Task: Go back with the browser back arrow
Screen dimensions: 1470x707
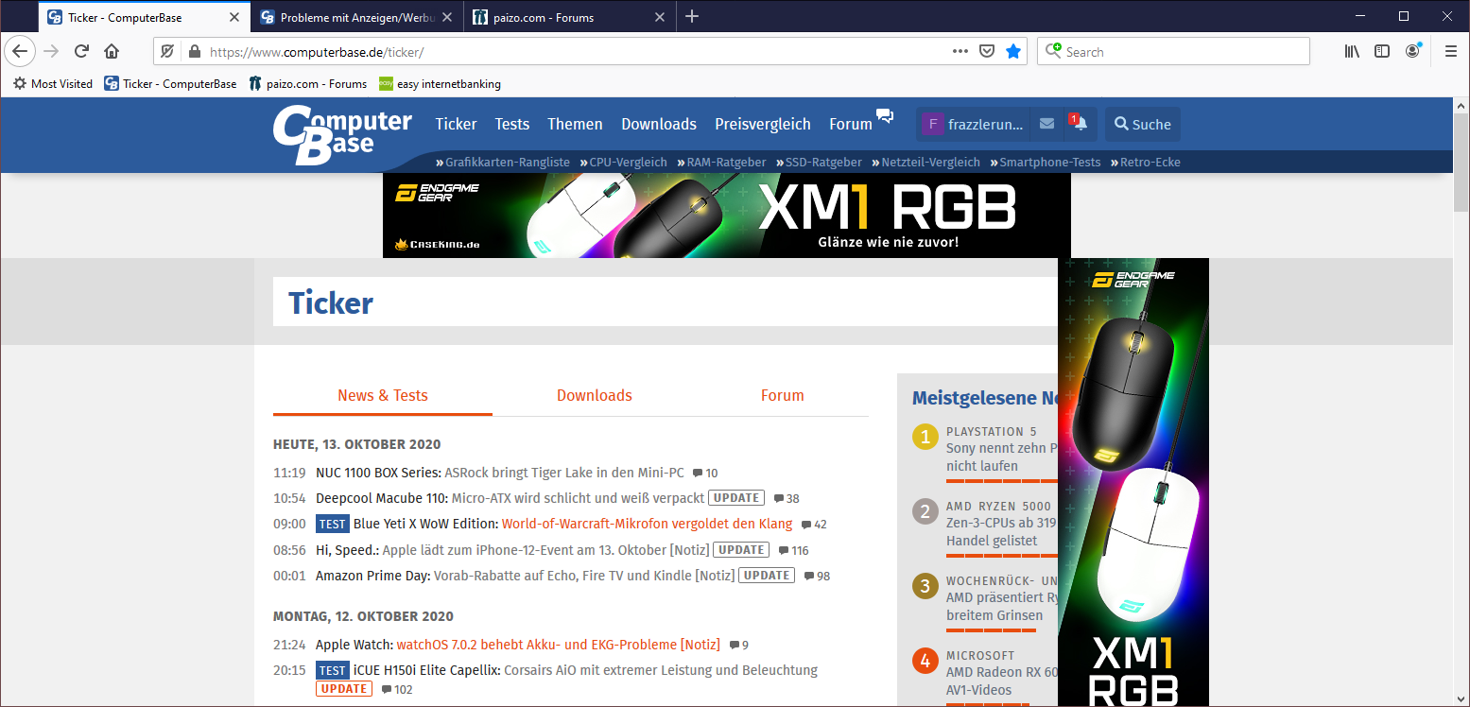Action: [x=20, y=51]
